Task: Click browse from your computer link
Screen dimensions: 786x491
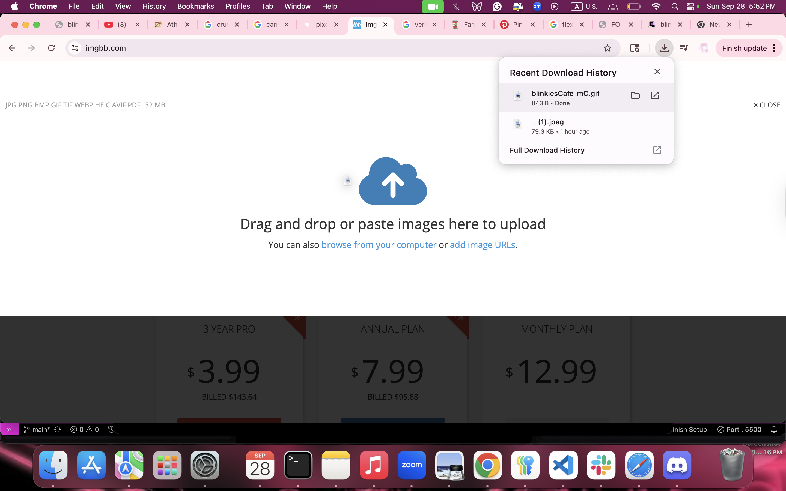Action: (x=379, y=244)
